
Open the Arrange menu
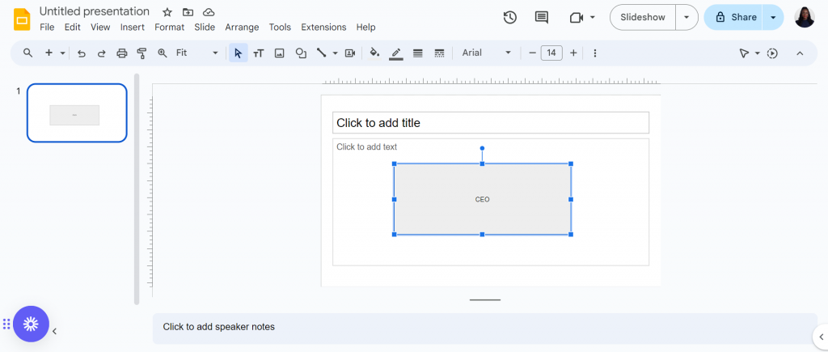242,27
